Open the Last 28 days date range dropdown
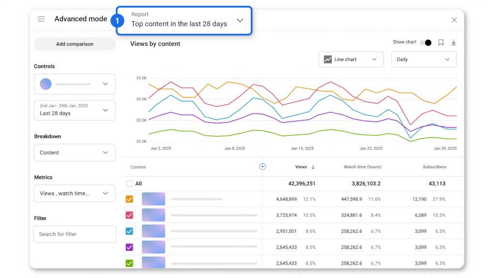The image size is (494, 278). point(75,110)
